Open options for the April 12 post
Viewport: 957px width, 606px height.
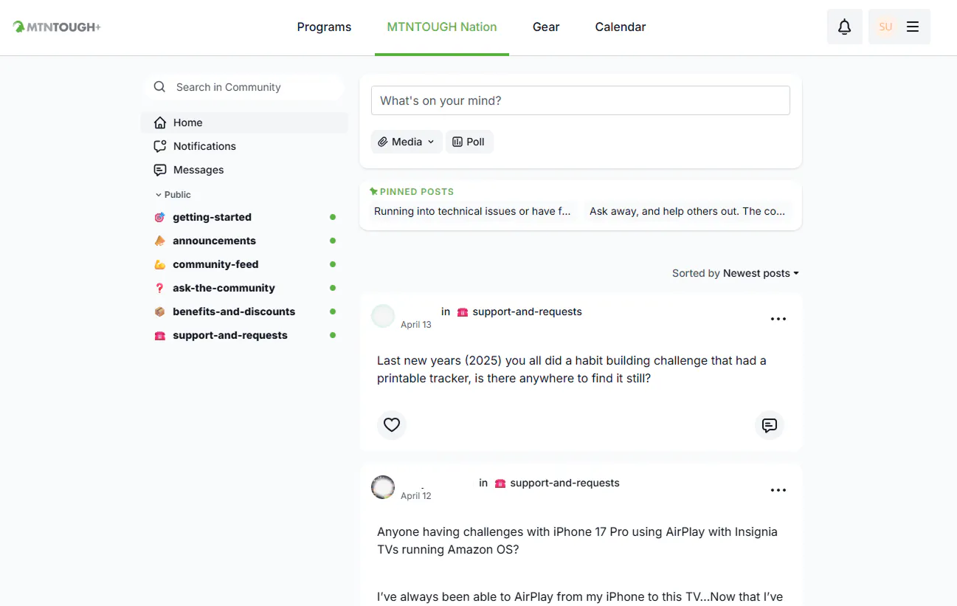(x=778, y=490)
